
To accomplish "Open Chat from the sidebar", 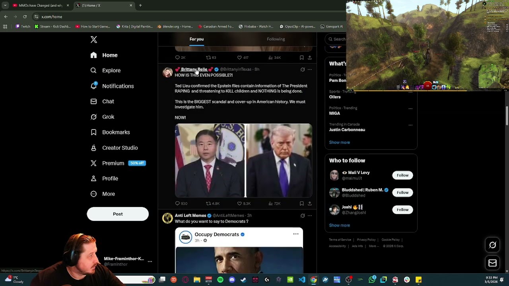I will (103, 101).
